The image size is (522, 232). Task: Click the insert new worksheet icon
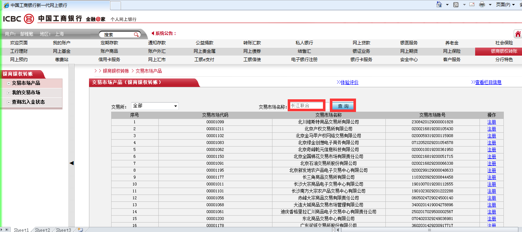pyautogui.click(x=80, y=230)
